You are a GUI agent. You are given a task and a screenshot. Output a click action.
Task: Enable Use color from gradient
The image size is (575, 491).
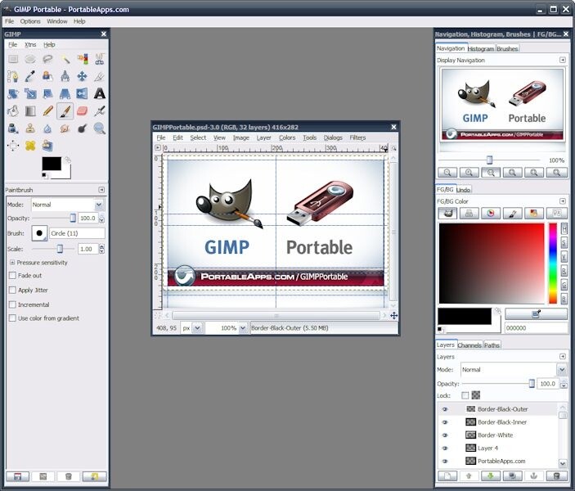[x=12, y=318]
